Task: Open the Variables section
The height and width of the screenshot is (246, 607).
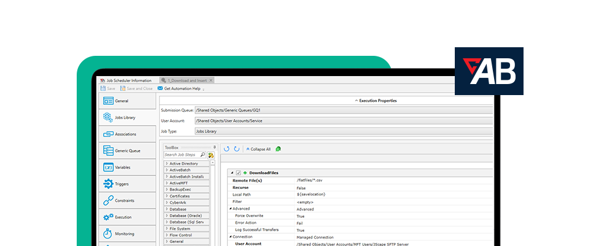Action: click(128, 167)
